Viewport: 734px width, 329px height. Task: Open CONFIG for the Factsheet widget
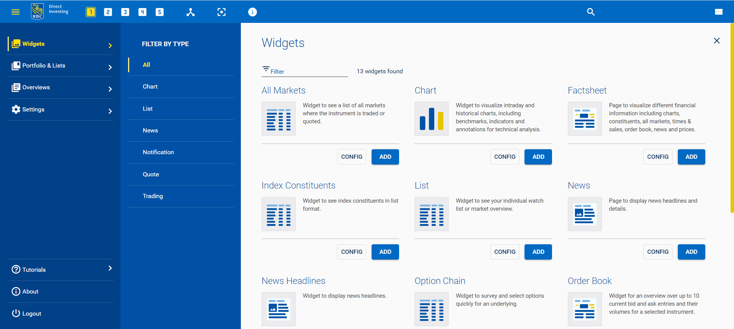[658, 157]
